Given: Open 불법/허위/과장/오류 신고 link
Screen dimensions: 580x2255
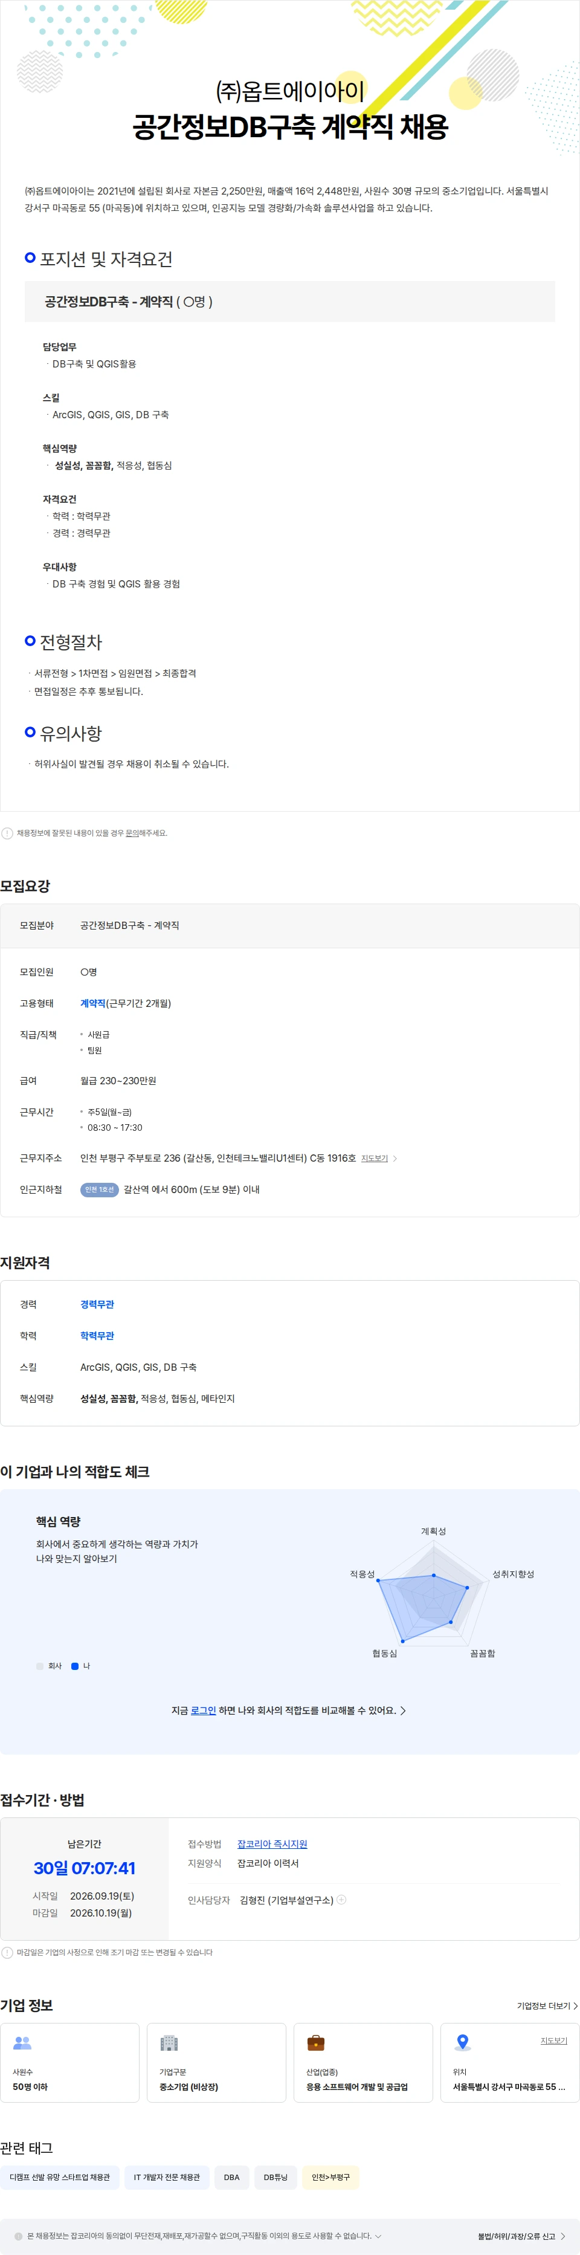Looking at the screenshot, I should (x=521, y=2237).
